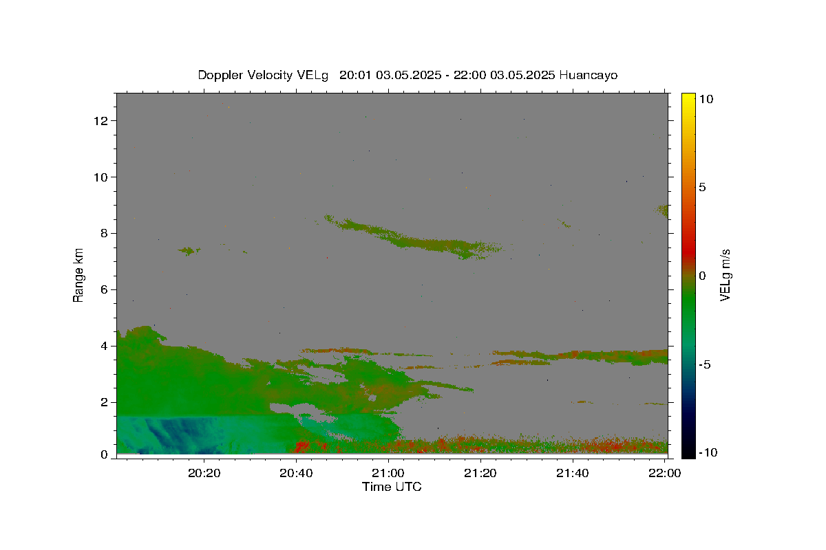
Task: Click the '0' range tick label
Action: tap(105, 454)
